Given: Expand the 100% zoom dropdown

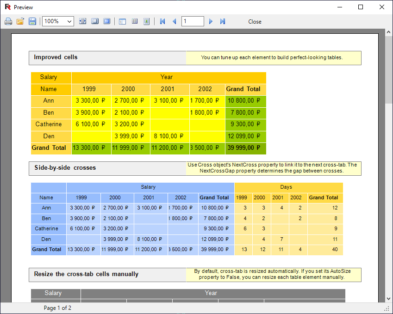Looking at the screenshot, I should (69, 21).
